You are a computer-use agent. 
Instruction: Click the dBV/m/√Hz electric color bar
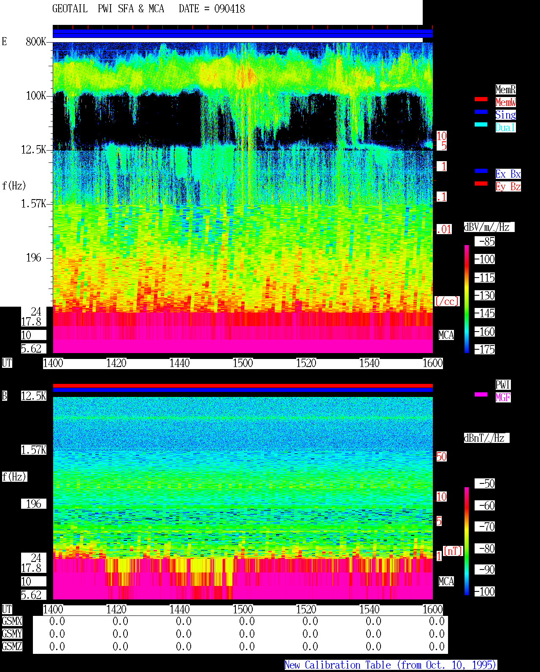pos(467,299)
